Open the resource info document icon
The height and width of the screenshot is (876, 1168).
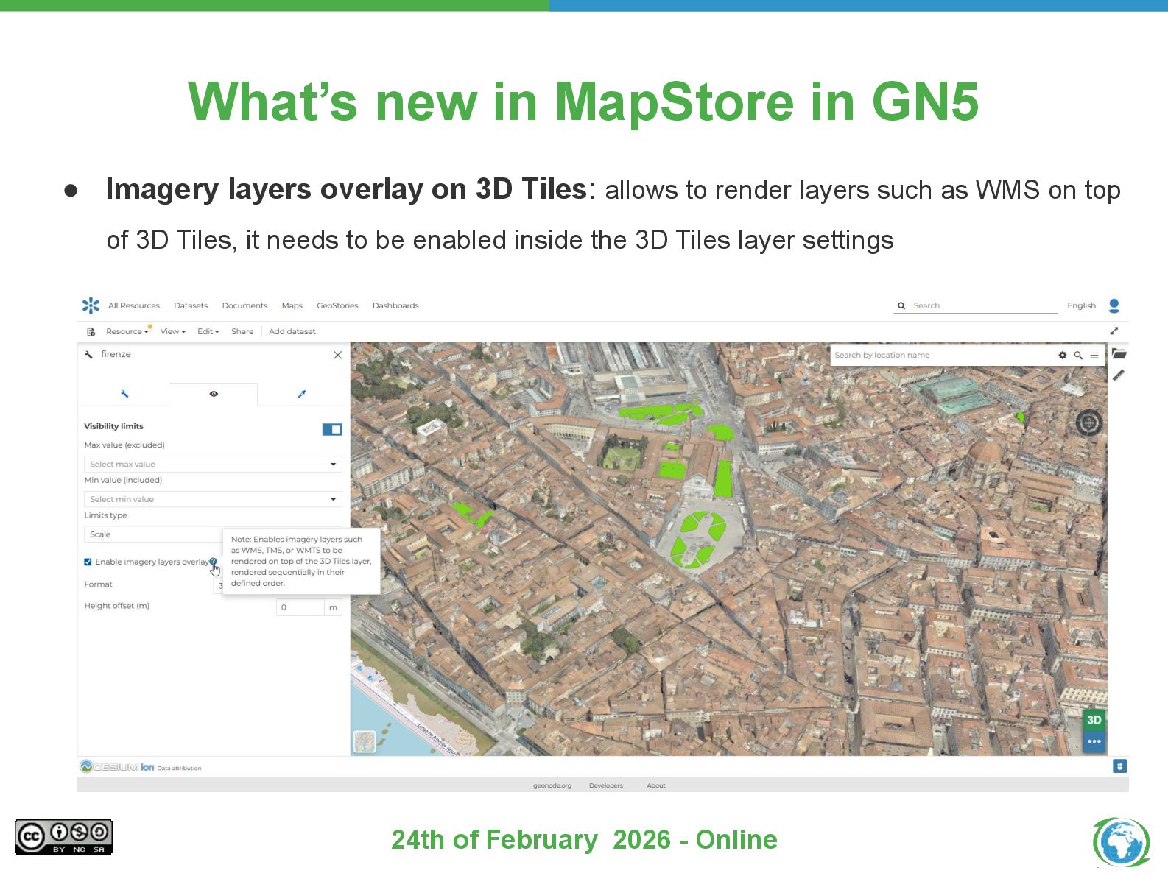[x=91, y=332]
